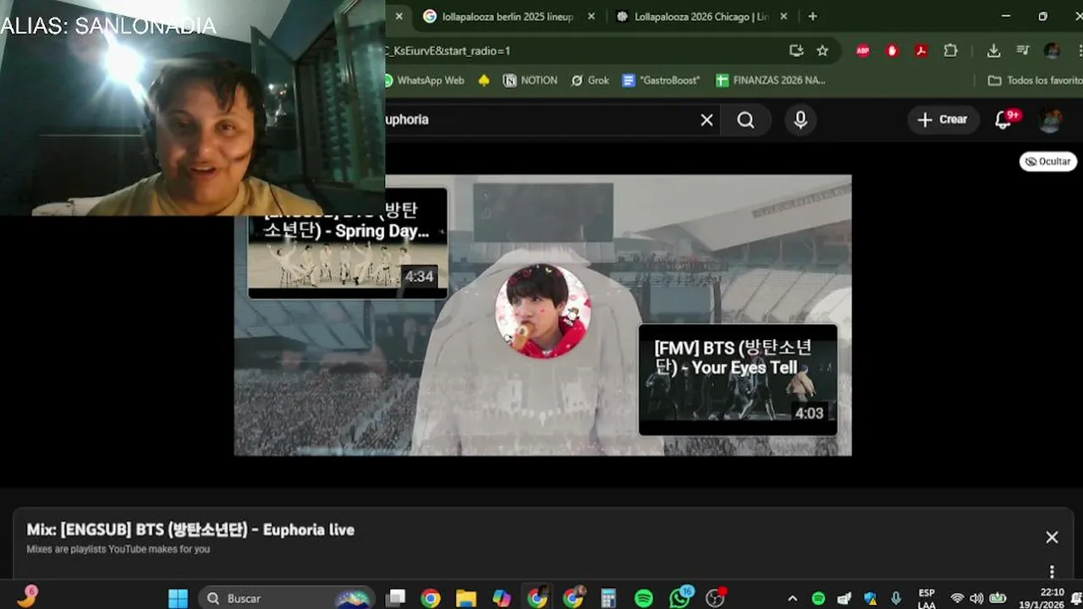Click the Ocultar button
The height and width of the screenshot is (609, 1083).
(1048, 162)
